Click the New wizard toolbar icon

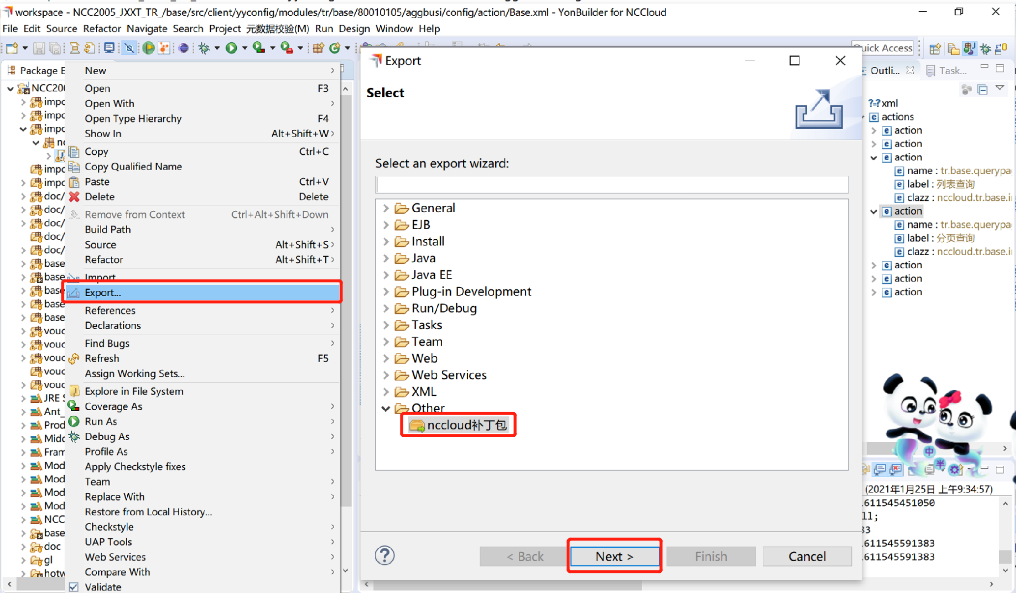click(x=12, y=48)
